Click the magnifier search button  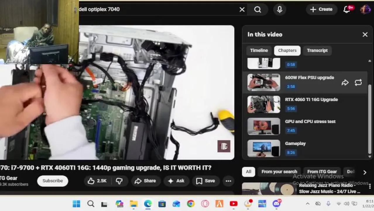(258, 9)
